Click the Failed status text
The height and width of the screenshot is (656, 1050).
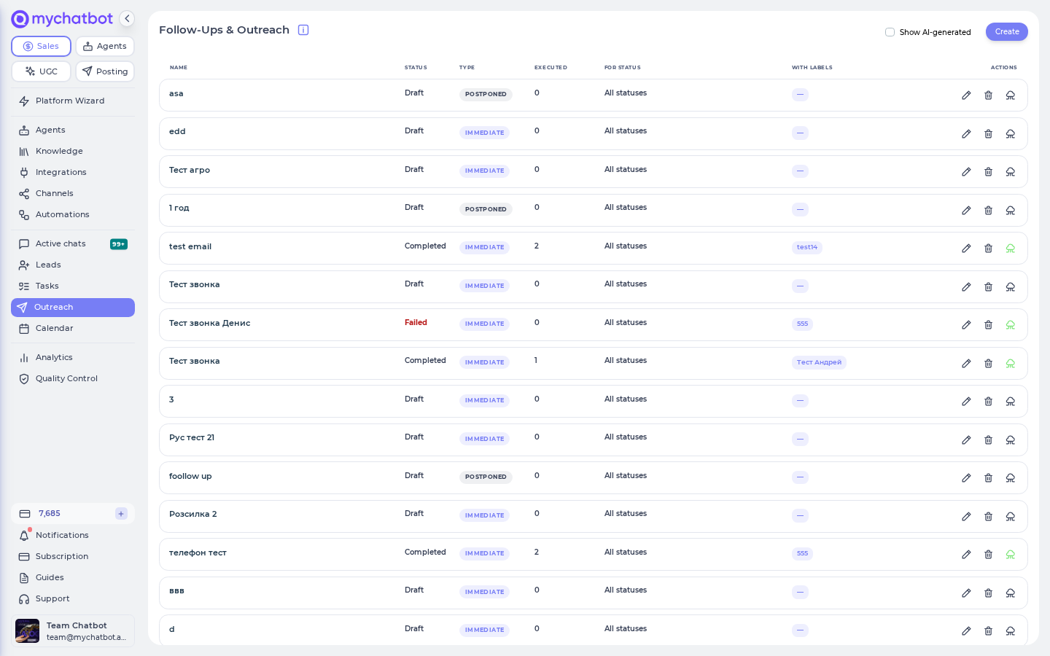(x=416, y=323)
